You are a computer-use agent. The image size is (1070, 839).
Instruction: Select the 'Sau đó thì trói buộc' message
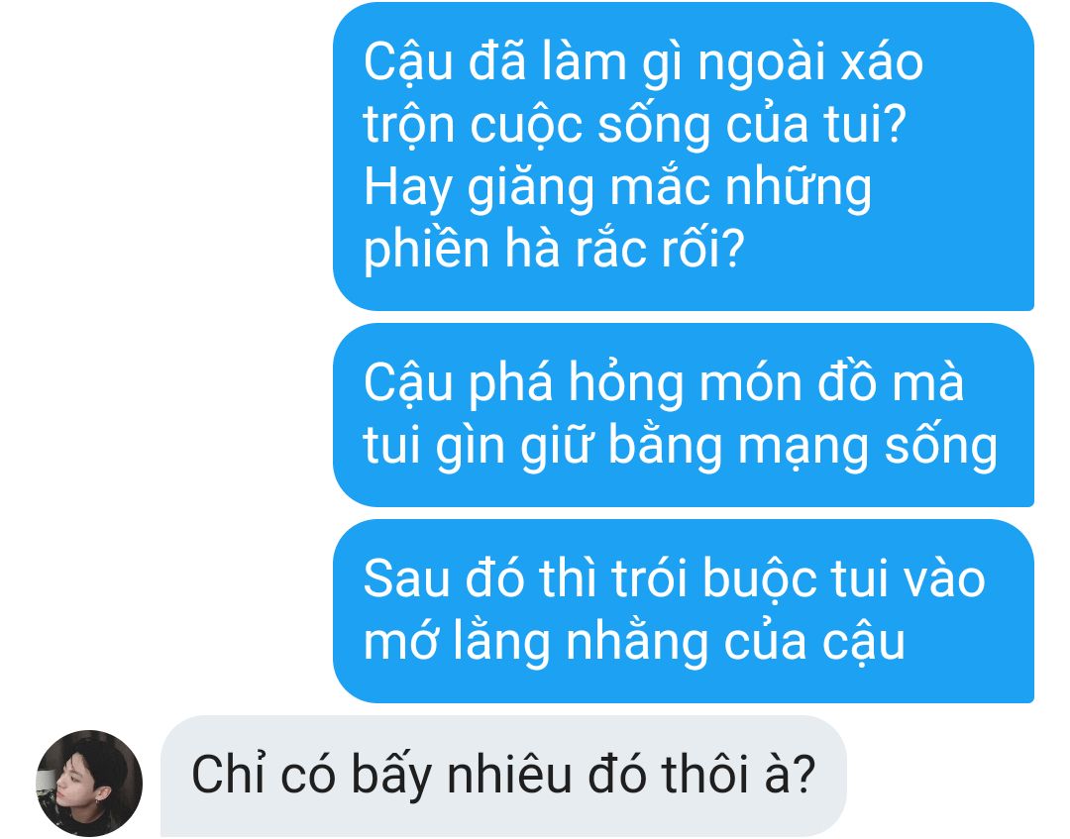[x=683, y=611]
